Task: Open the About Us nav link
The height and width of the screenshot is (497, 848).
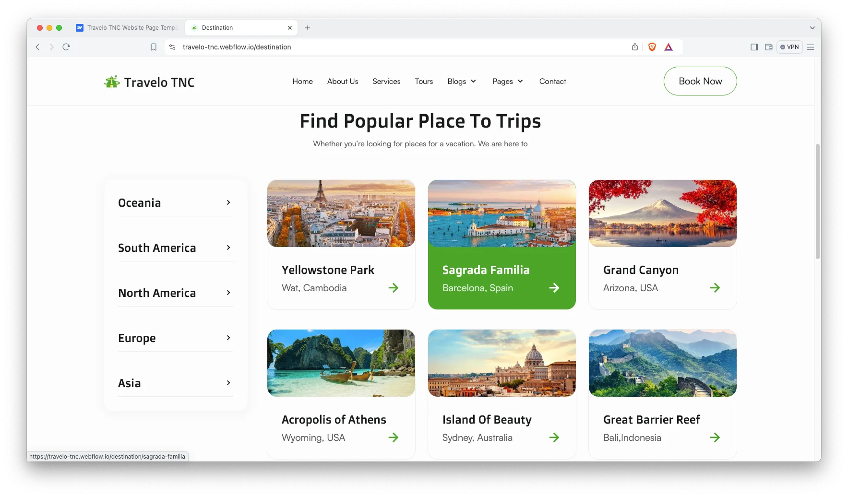Action: pyautogui.click(x=343, y=82)
